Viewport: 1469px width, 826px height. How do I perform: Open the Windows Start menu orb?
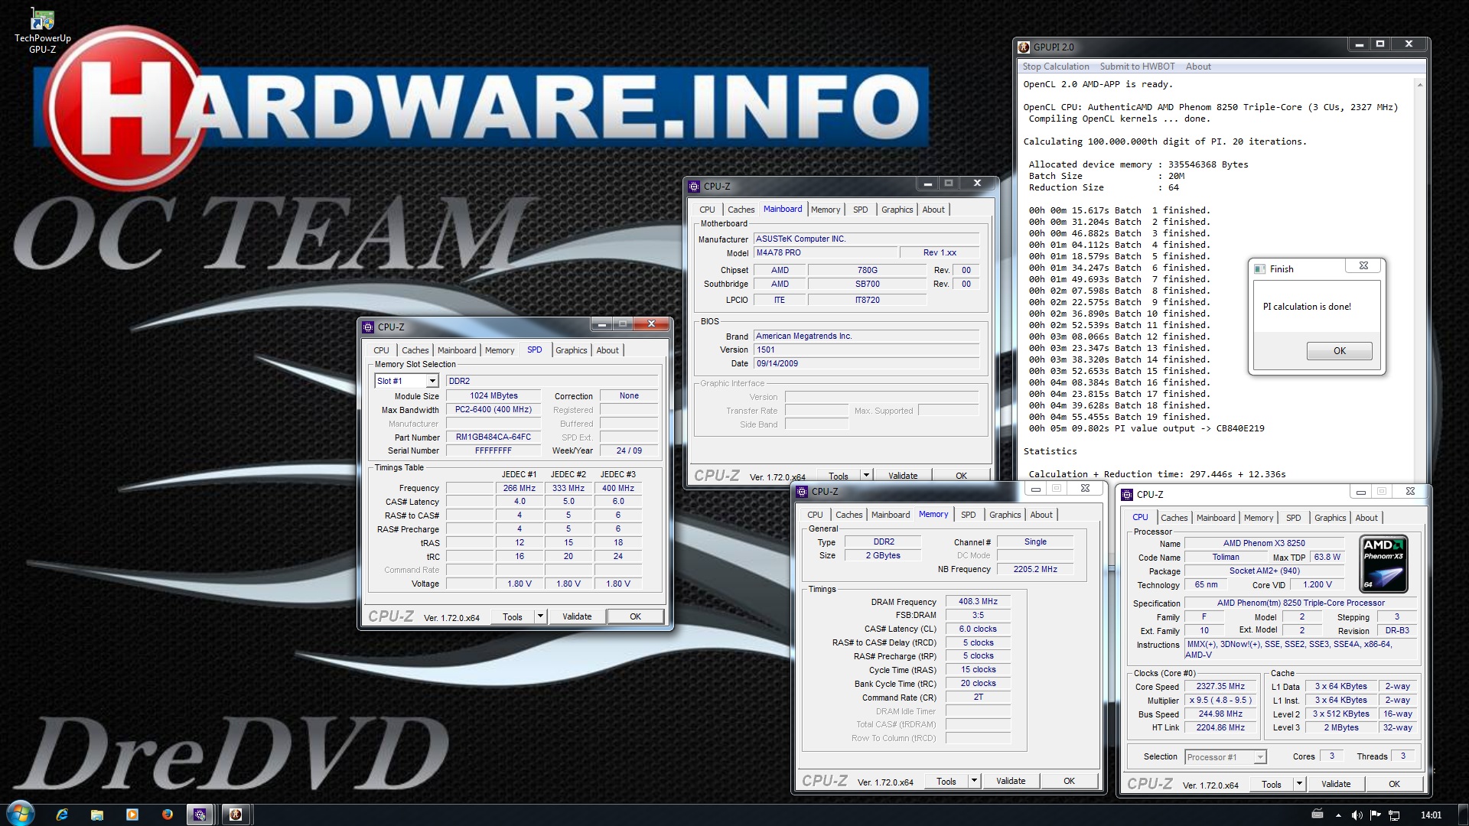click(20, 814)
